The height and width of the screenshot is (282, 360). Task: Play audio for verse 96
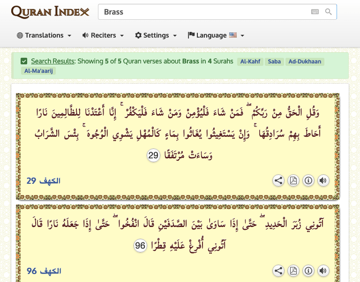tap(323, 271)
